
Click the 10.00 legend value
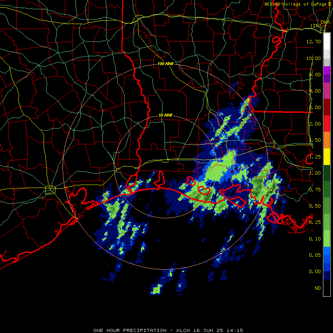pyautogui.click(x=313, y=58)
